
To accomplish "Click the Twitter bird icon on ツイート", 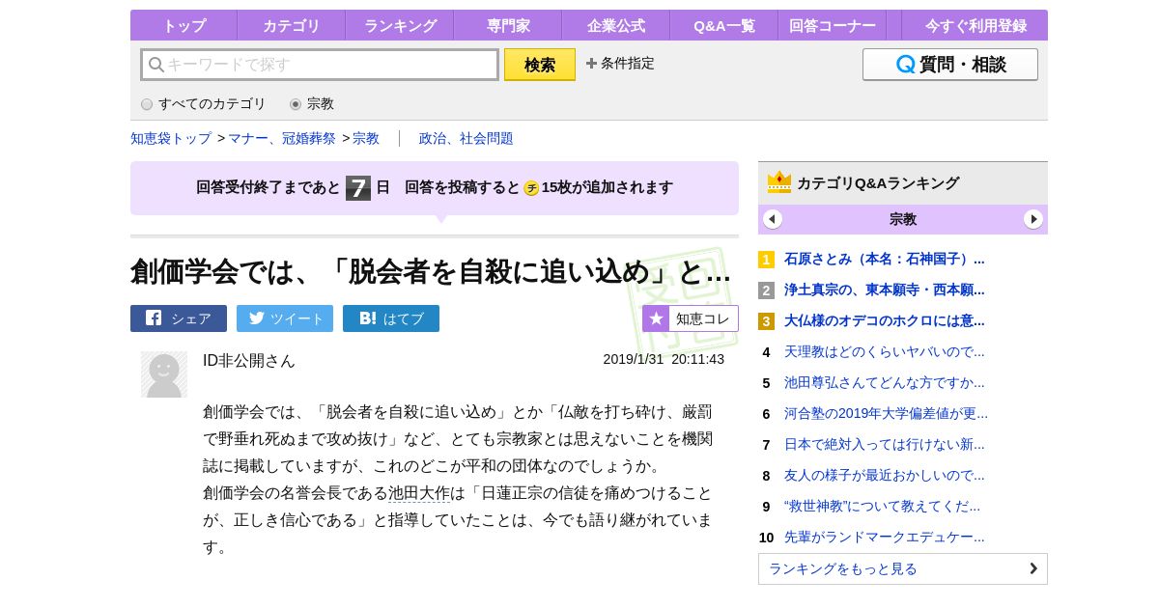I will pyautogui.click(x=257, y=318).
